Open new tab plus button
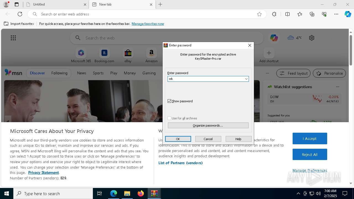 [x=160, y=4]
